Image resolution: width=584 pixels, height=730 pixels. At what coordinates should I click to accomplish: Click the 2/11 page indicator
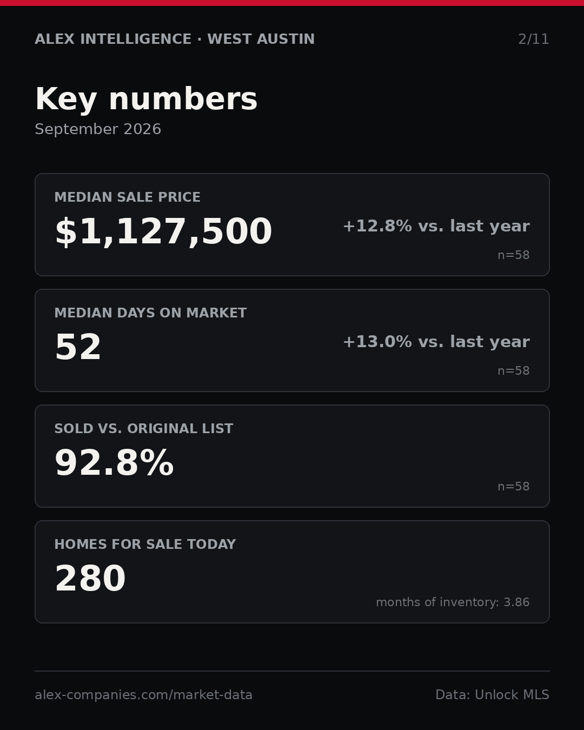click(x=534, y=39)
